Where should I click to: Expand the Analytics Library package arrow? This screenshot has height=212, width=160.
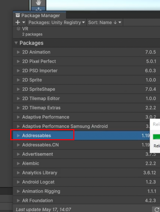tap(18, 173)
